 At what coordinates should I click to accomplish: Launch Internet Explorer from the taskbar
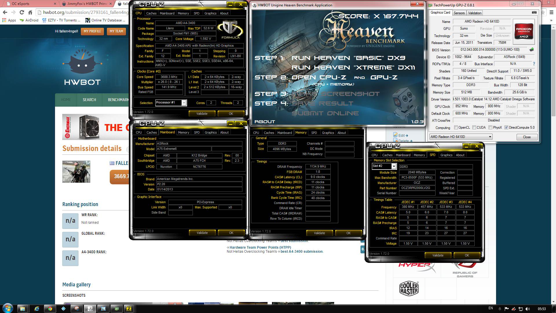(36, 309)
